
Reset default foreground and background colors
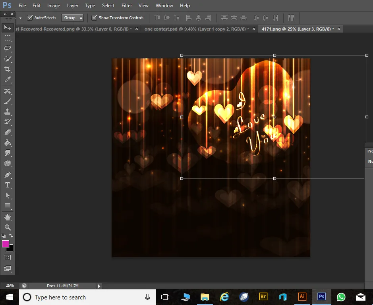(4, 236)
